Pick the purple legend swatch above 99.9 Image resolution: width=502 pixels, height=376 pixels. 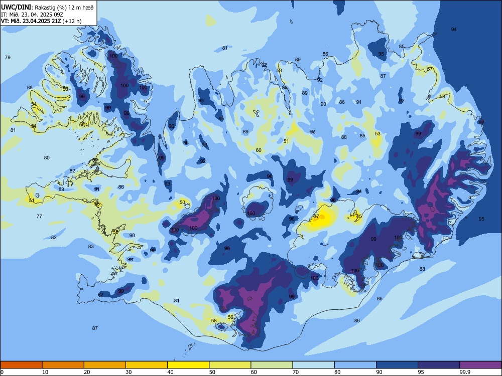480,365
